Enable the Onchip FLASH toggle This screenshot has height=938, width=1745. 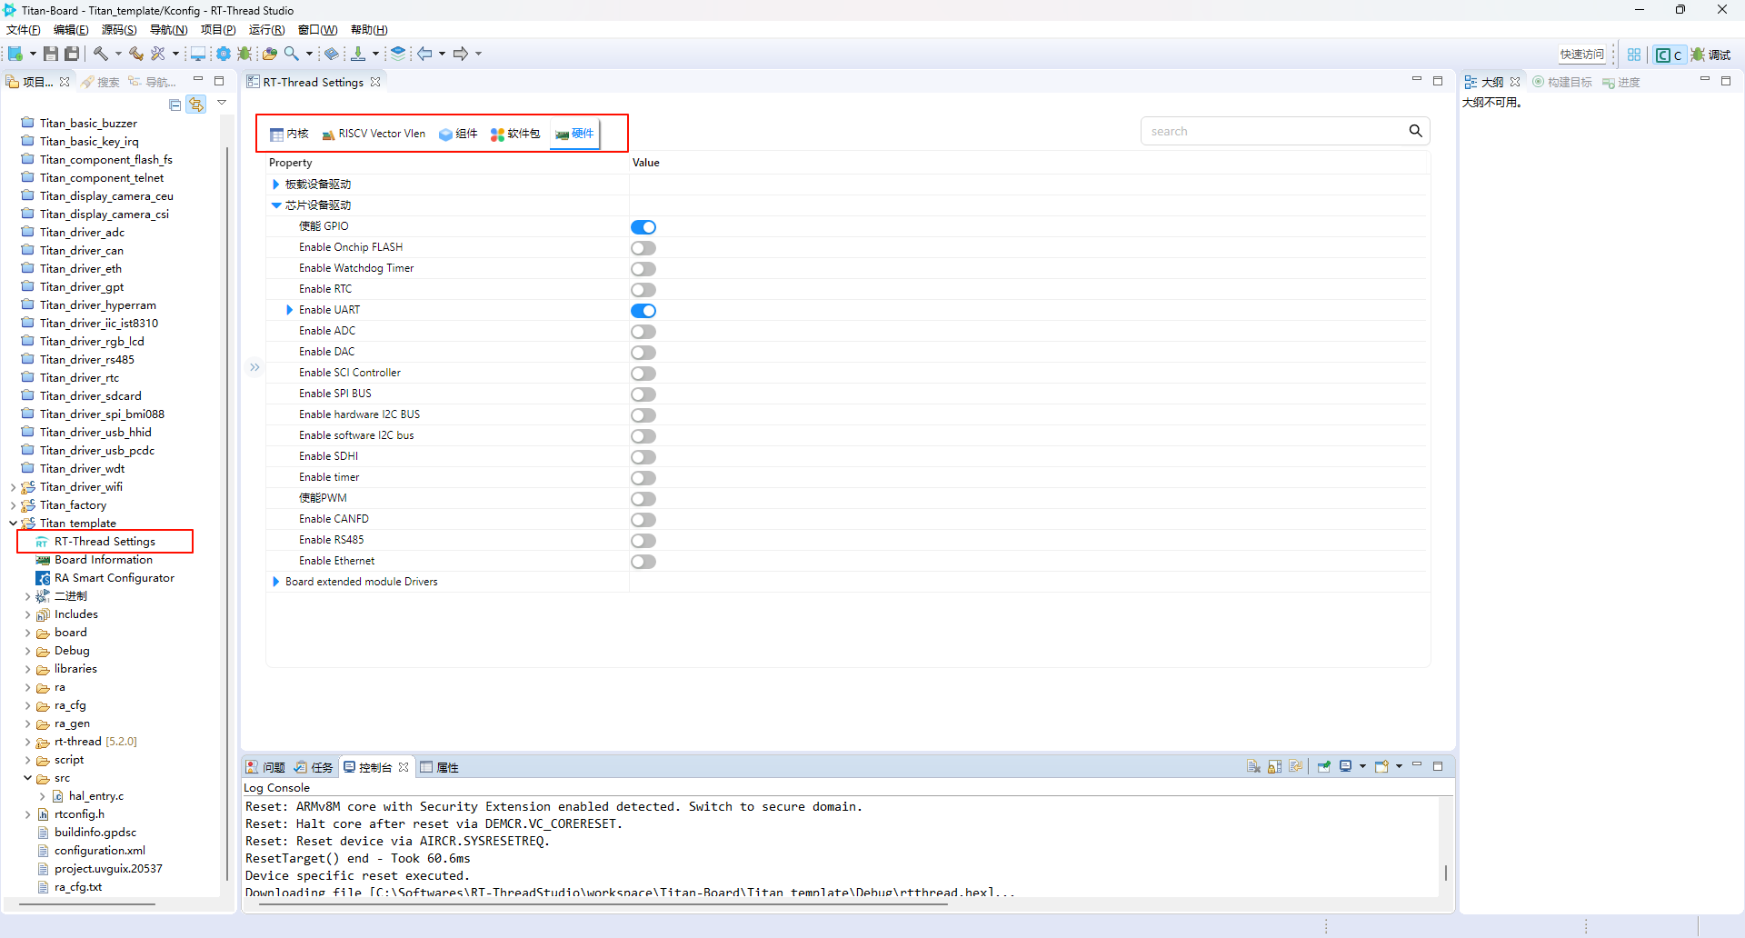[643, 248]
